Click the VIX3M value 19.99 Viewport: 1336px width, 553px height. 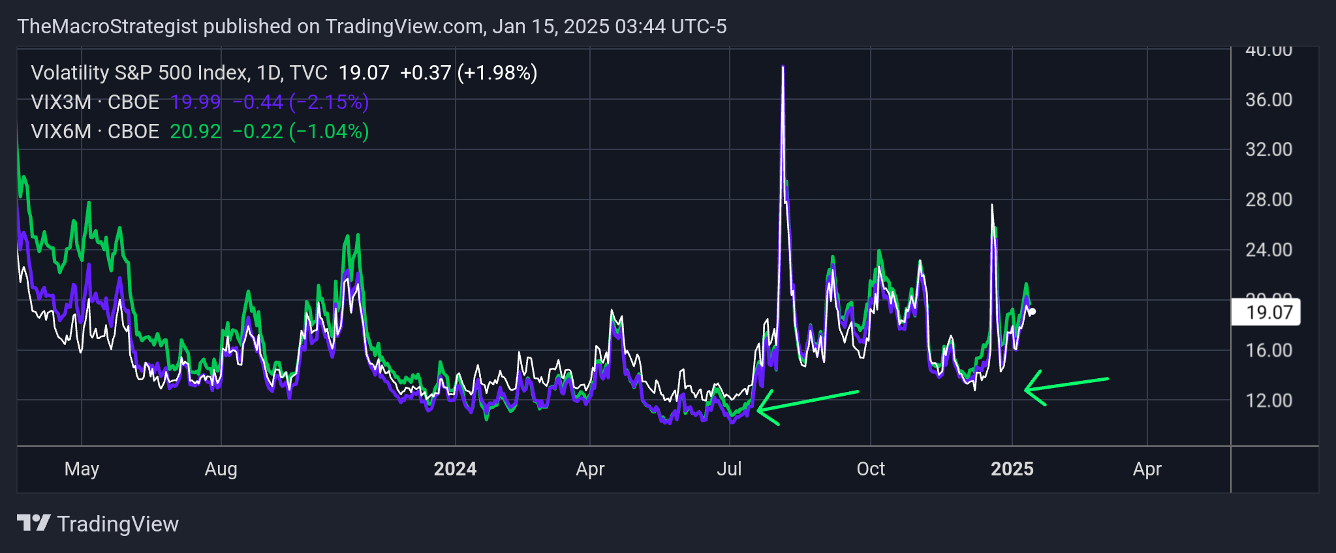(x=196, y=102)
